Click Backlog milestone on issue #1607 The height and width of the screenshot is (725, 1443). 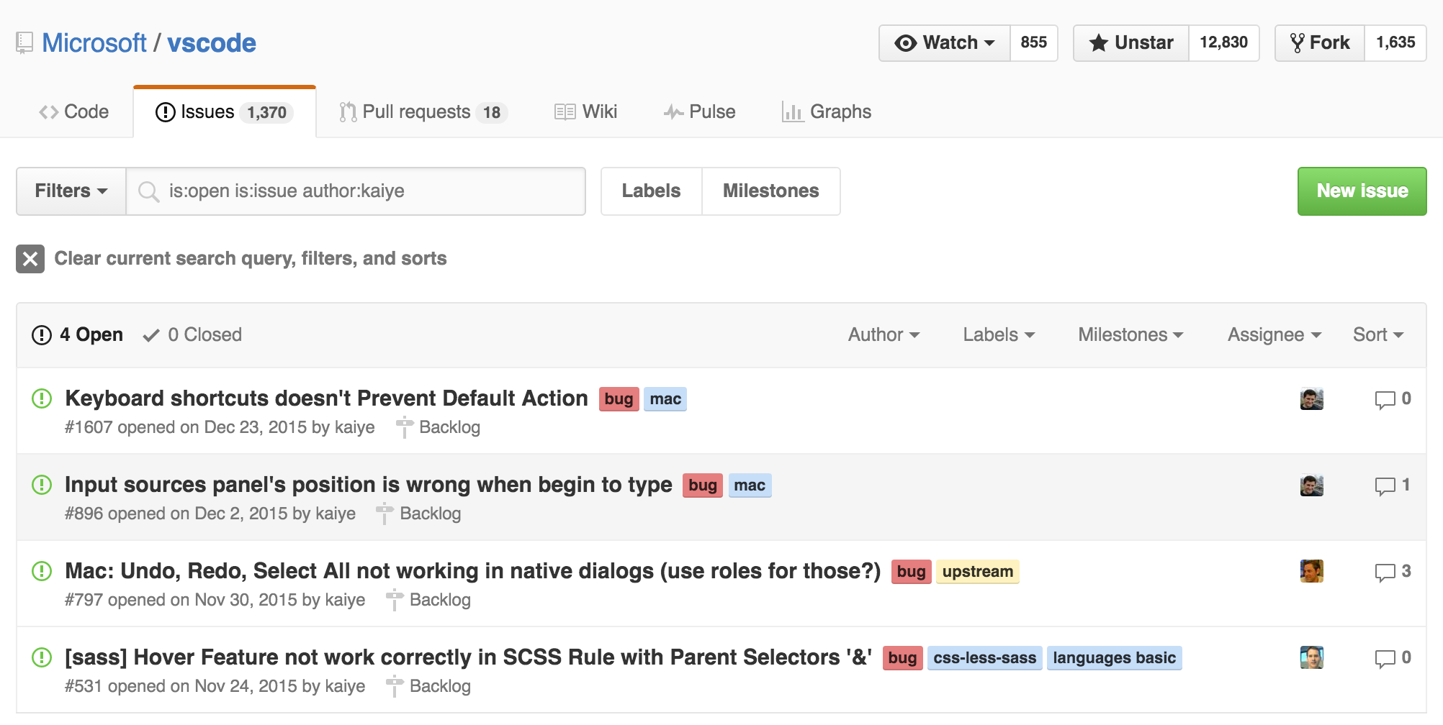[439, 427]
